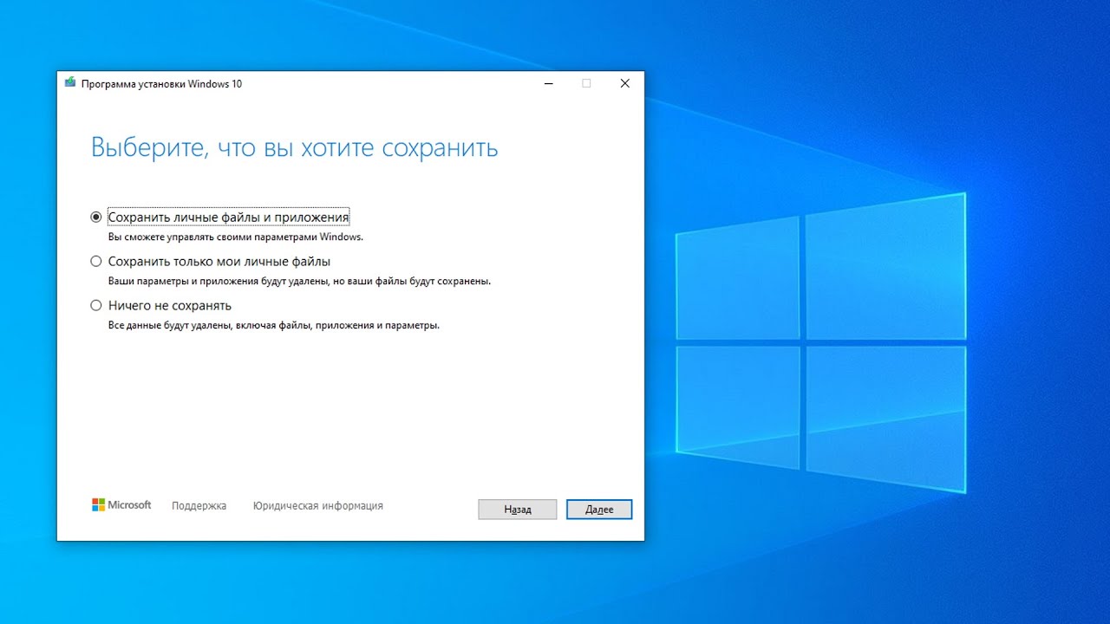
Task: Click the description 'Все данные будут удалены' text
Action: [x=273, y=326]
